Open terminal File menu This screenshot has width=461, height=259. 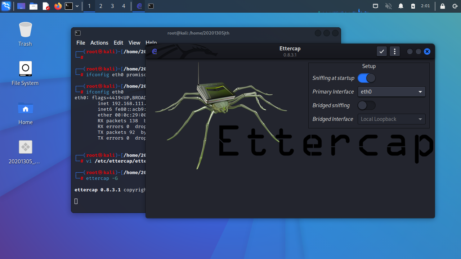[81, 42]
